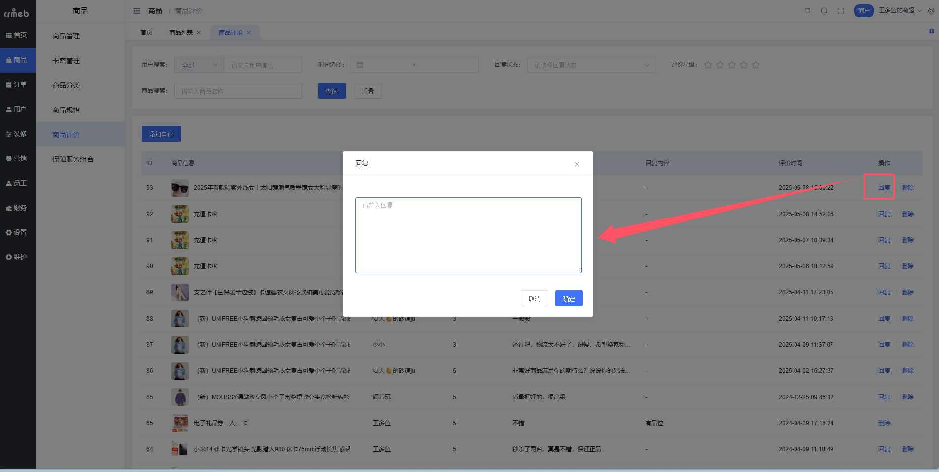Cancel the reply with 取消 button
939x472 pixels.
click(534, 298)
